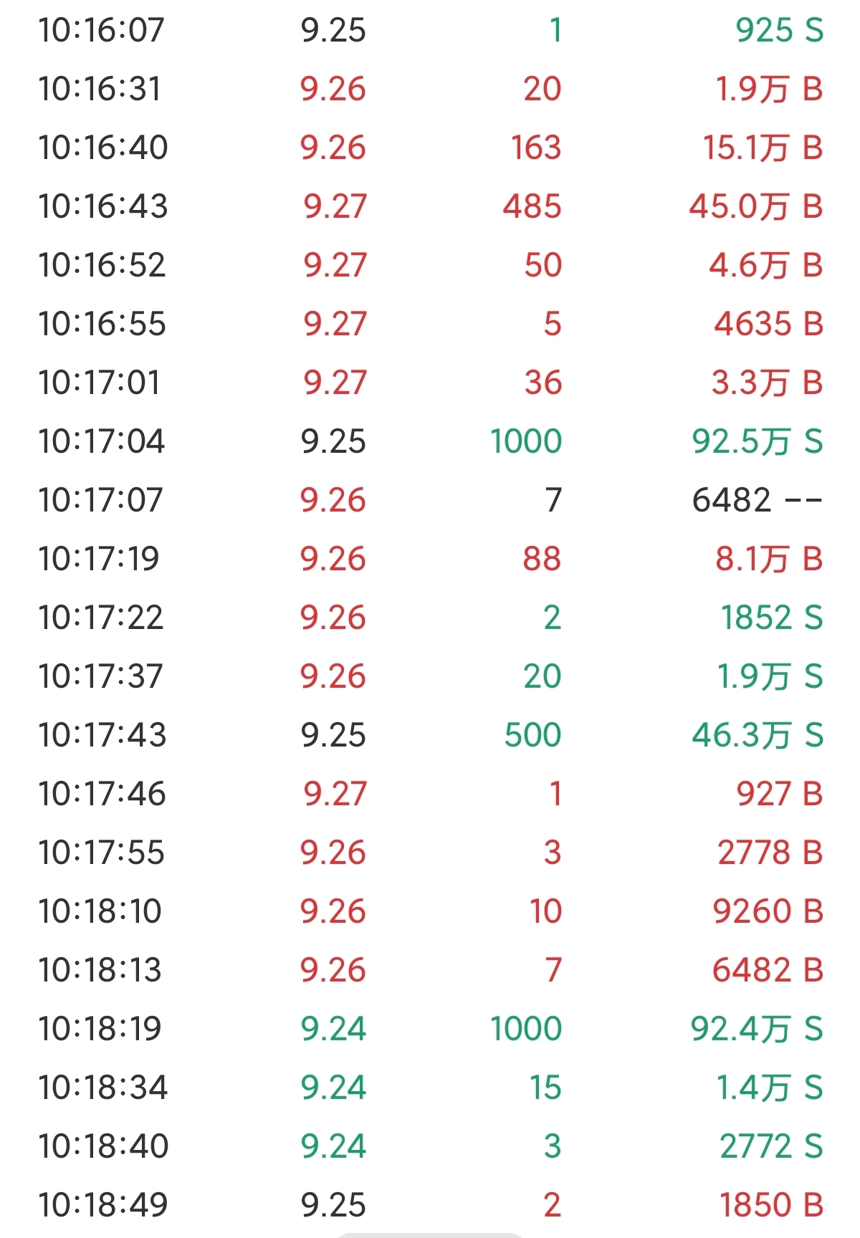The image size is (860, 1238).
Task: Click the 15.1万 B trade amount
Action: pos(762,148)
